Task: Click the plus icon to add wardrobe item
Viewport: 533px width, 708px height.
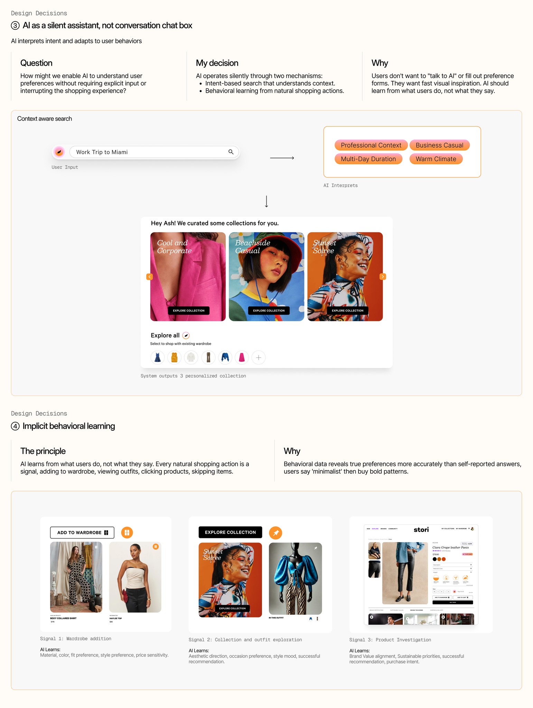Action: coord(259,357)
